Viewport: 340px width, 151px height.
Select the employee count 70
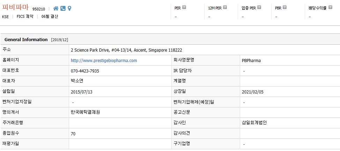point(73,134)
